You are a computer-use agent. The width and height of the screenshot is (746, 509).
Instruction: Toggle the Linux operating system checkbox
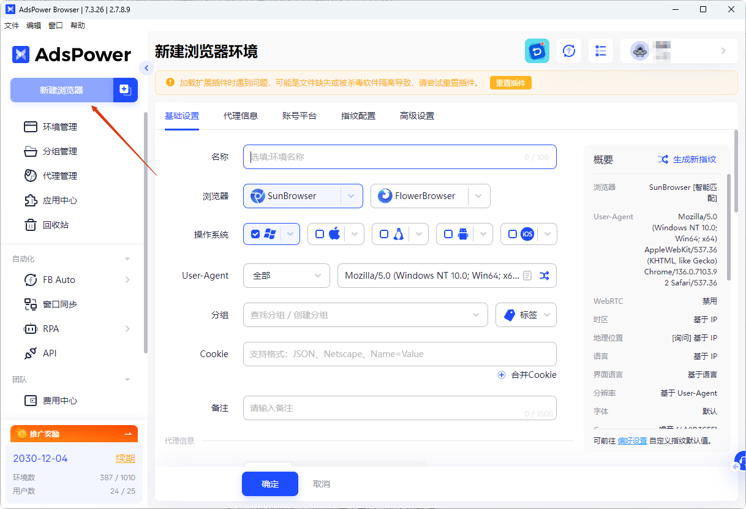[384, 234]
